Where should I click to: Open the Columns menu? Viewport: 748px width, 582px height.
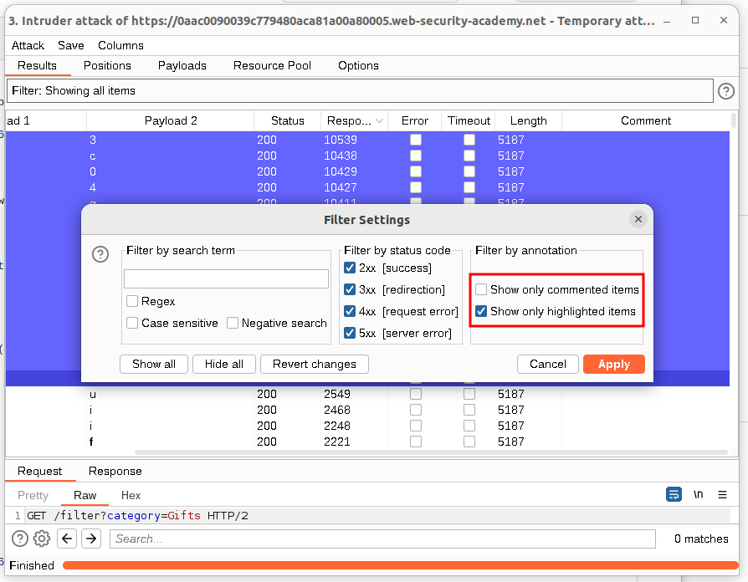tap(120, 45)
